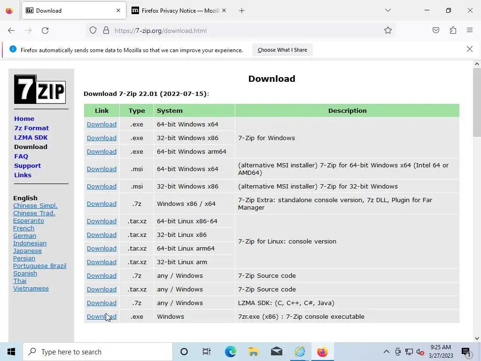Download 7zr.exe console executable
481x361 pixels.
101,316
